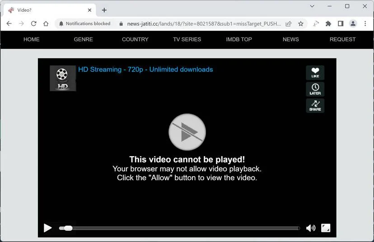Toggle fullscreen mode in video player
This screenshot has width=374, height=242.
coord(326,228)
